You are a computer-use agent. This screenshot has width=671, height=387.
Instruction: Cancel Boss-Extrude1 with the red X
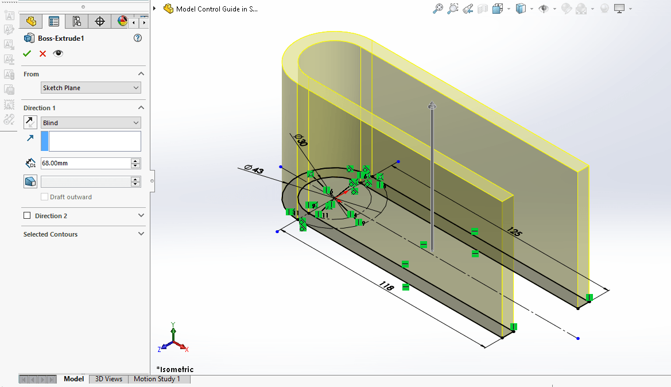[x=42, y=53]
